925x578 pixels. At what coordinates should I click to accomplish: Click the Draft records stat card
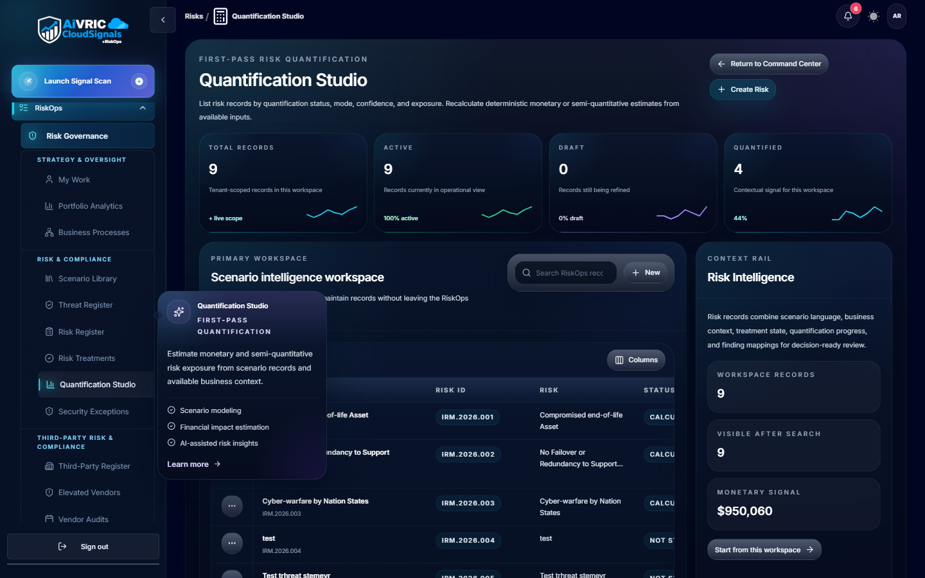(x=633, y=183)
